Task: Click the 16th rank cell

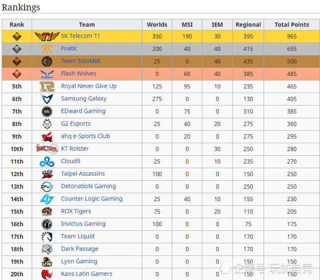Action: [17, 224]
